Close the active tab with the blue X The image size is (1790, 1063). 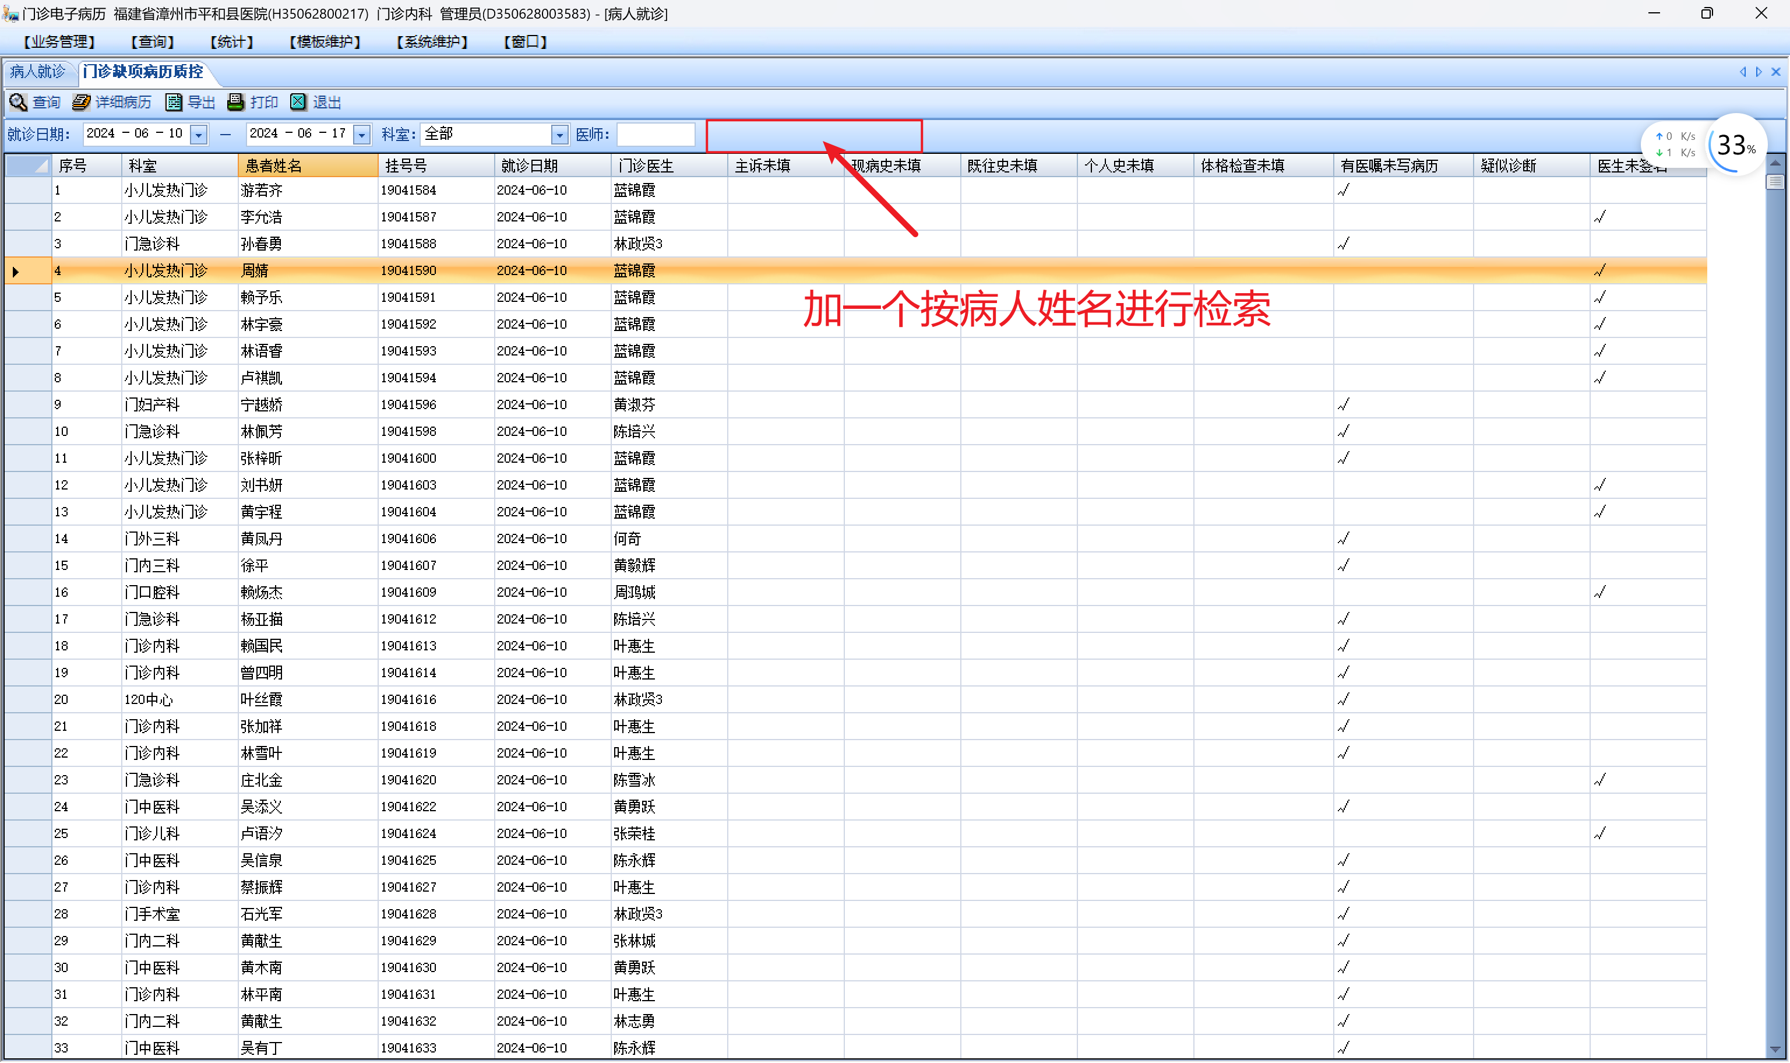click(1775, 72)
